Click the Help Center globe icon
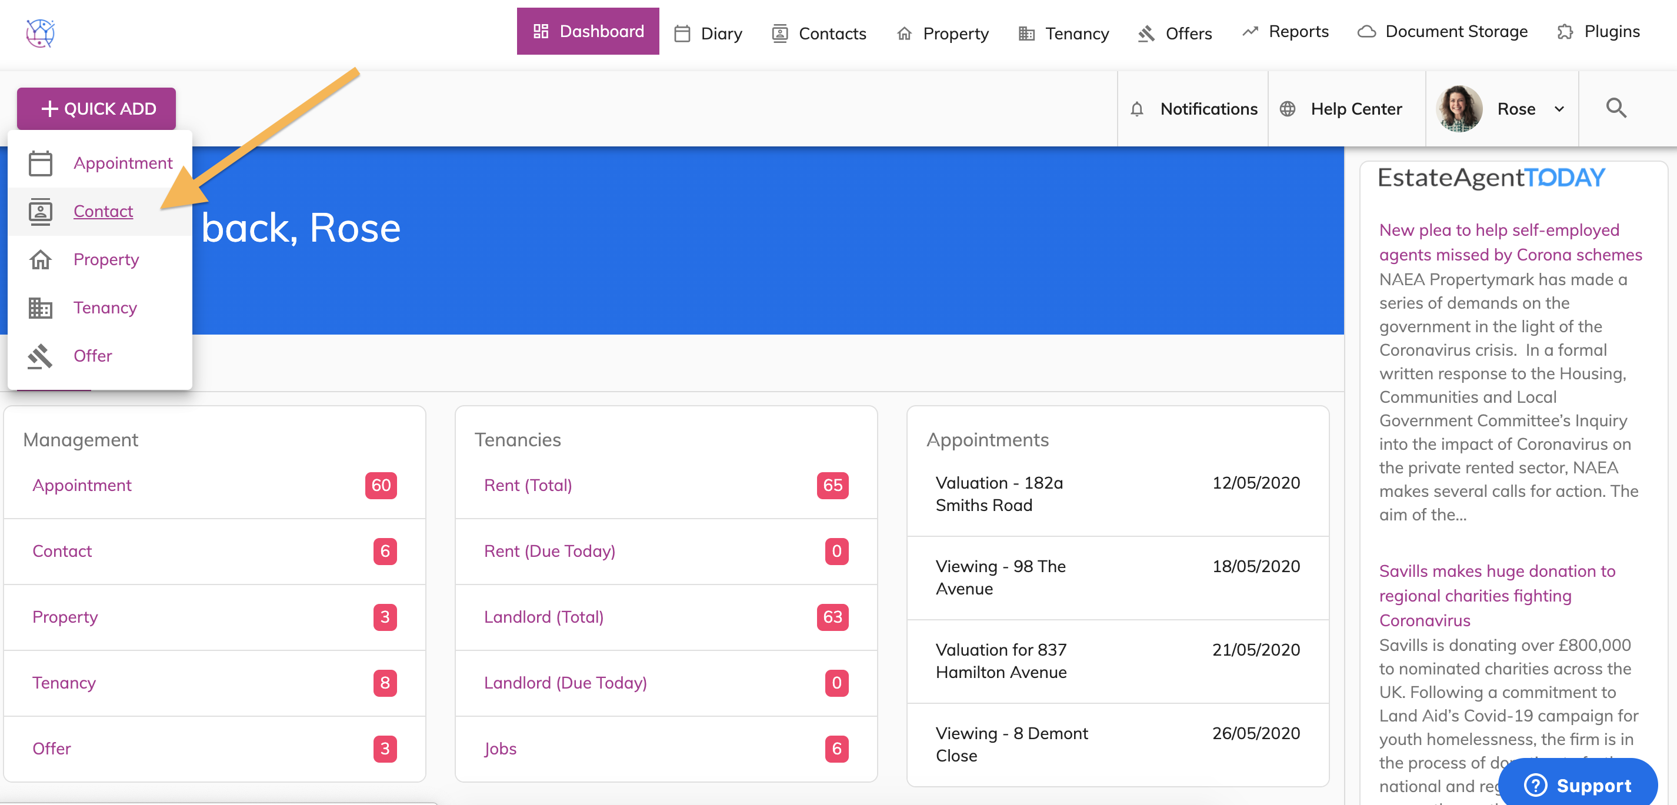Screen dimensions: 1677x805 click(x=1287, y=109)
